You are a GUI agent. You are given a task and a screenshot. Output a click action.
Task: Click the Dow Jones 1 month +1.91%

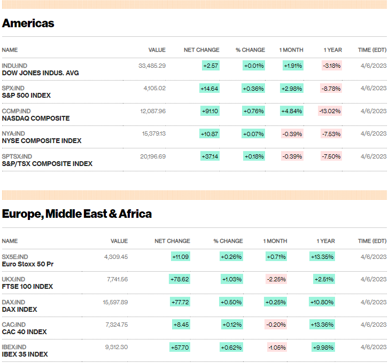[x=293, y=66]
